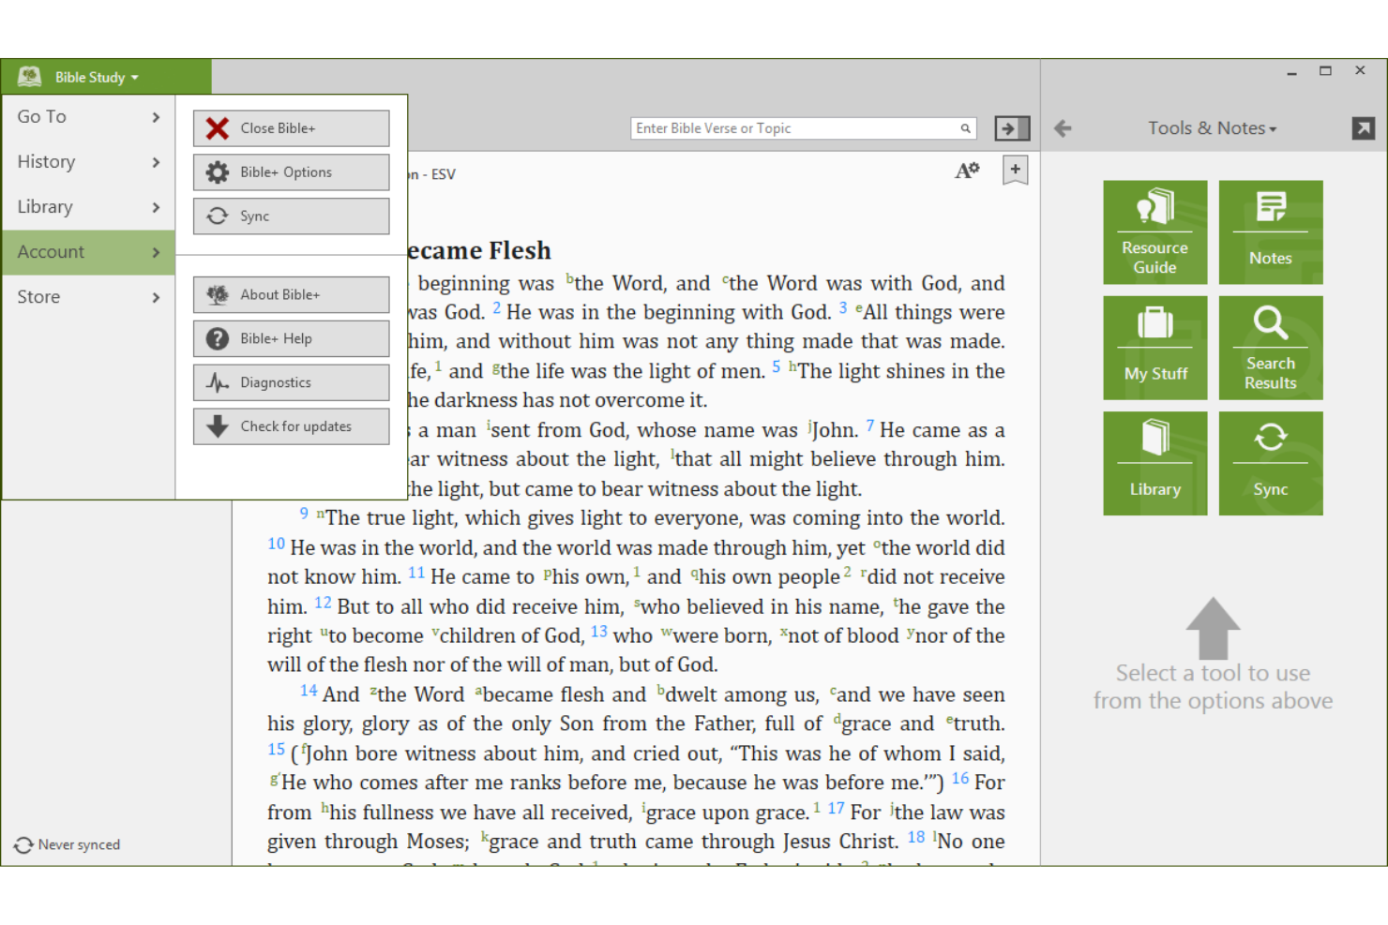Image resolution: width=1388 pixels, height=925 pixels.
Task: Open the Tools & Notes dropdown
Action: [1213, 128]
